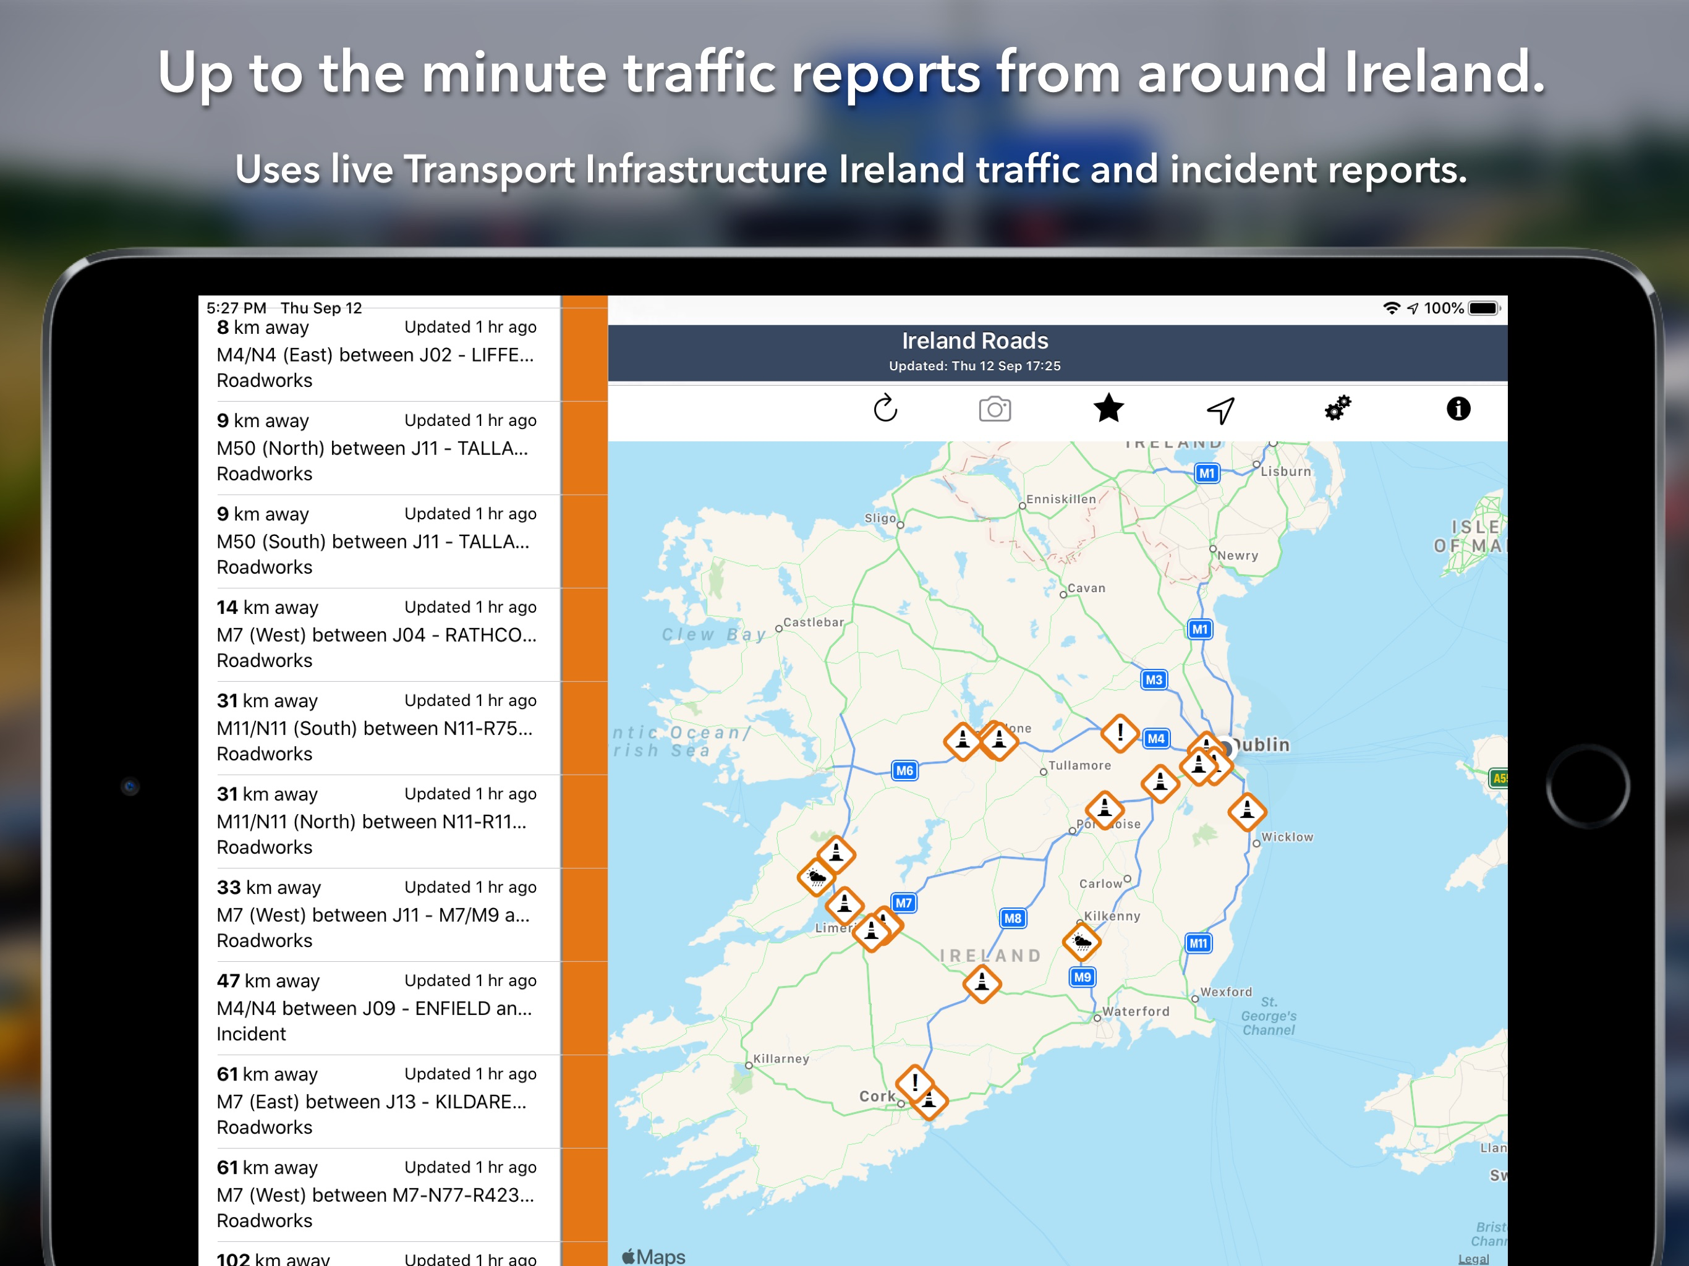Select roadworks marker north of Limerick weather marker

(x=836, y=854)
